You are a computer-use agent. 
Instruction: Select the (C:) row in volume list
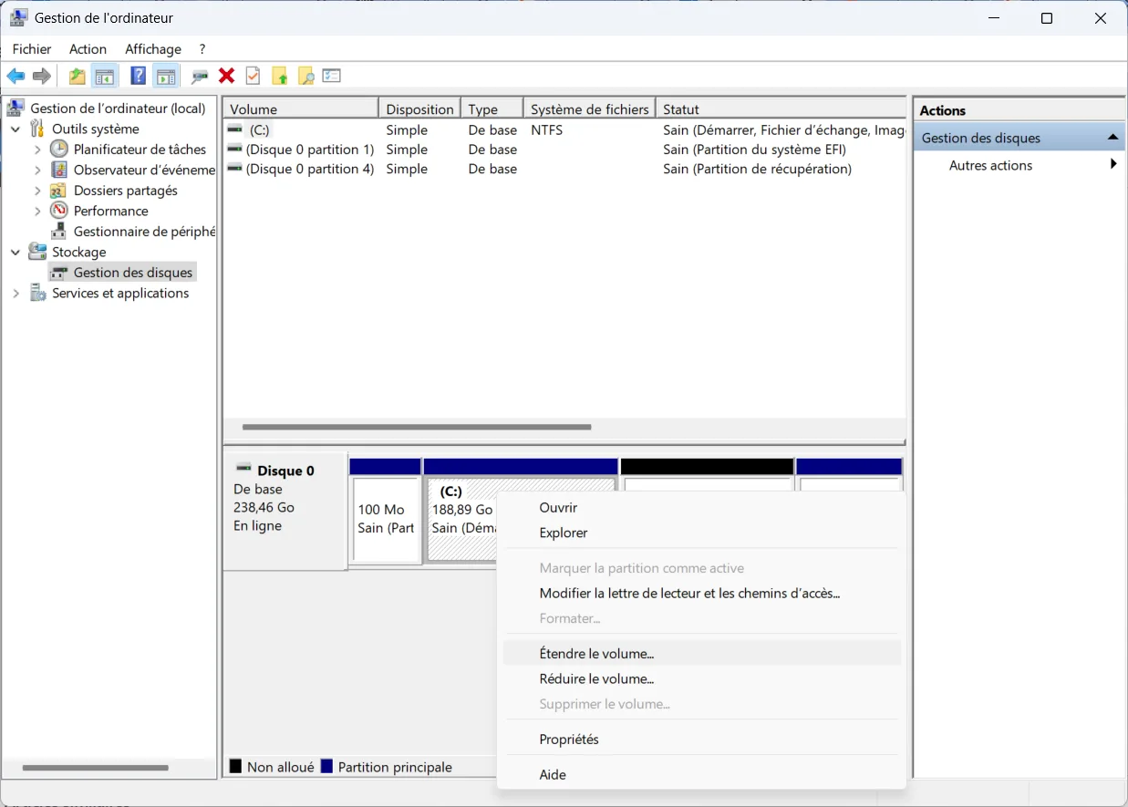[x=565, y=130]
